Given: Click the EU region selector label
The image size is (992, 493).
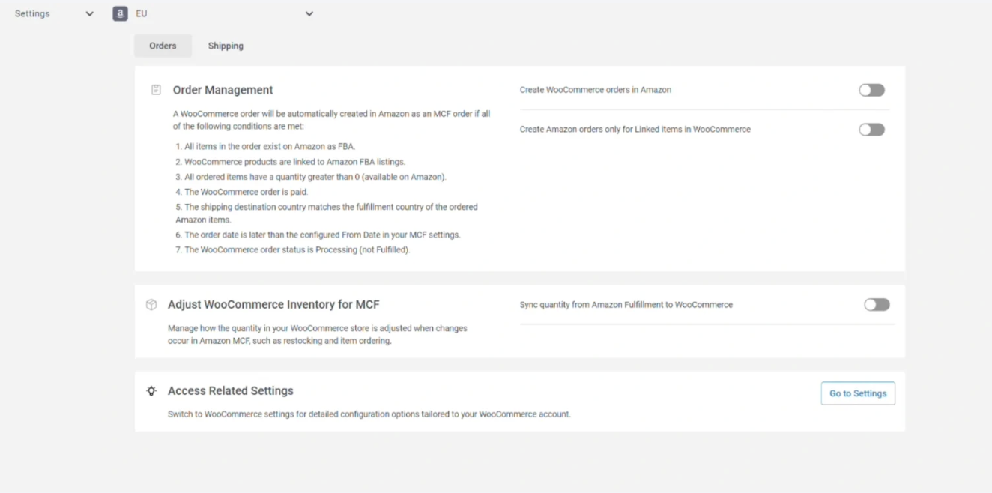Looking at the screenshot, I should click(142, 13).
